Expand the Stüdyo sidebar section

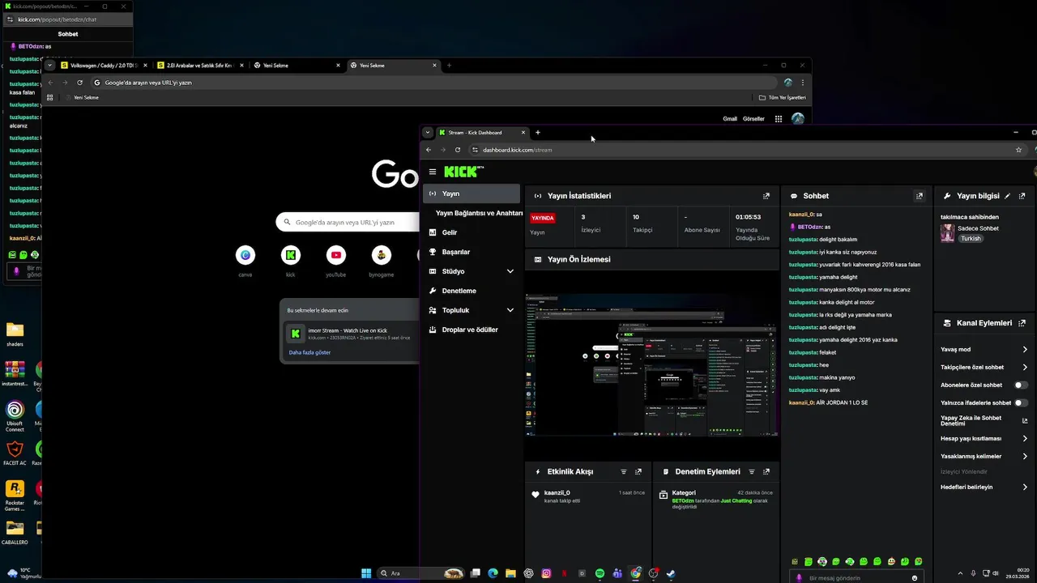click(x=510, y=271)
